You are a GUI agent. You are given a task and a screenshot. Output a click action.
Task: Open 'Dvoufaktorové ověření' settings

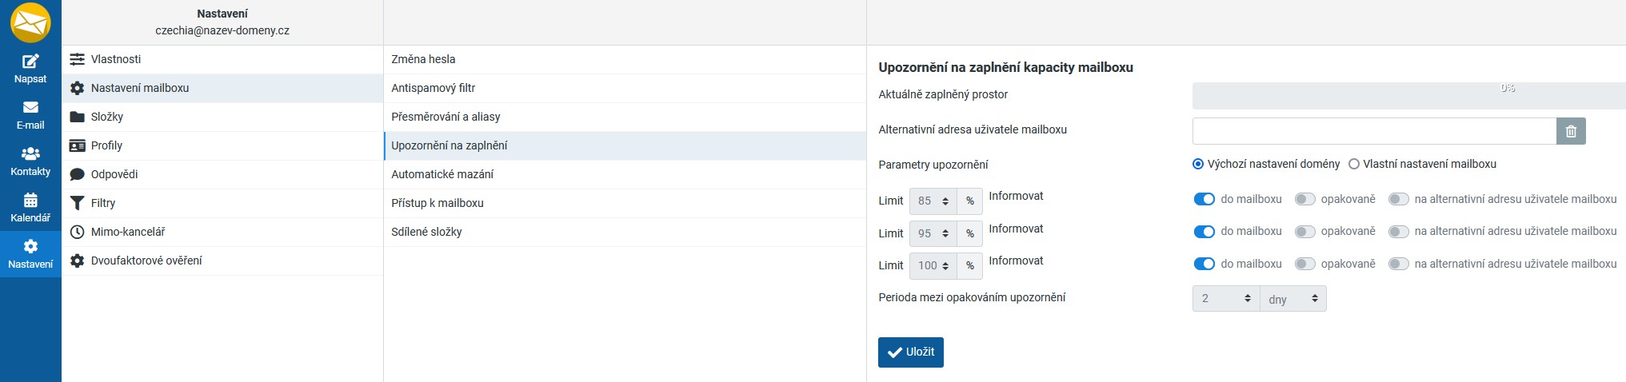coord(146,261)
